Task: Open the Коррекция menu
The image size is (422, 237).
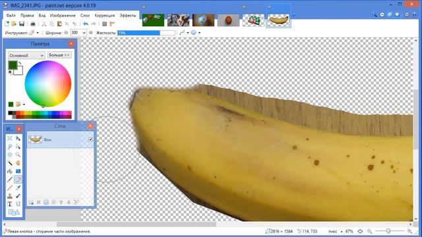Action: [x=105, y=16]
